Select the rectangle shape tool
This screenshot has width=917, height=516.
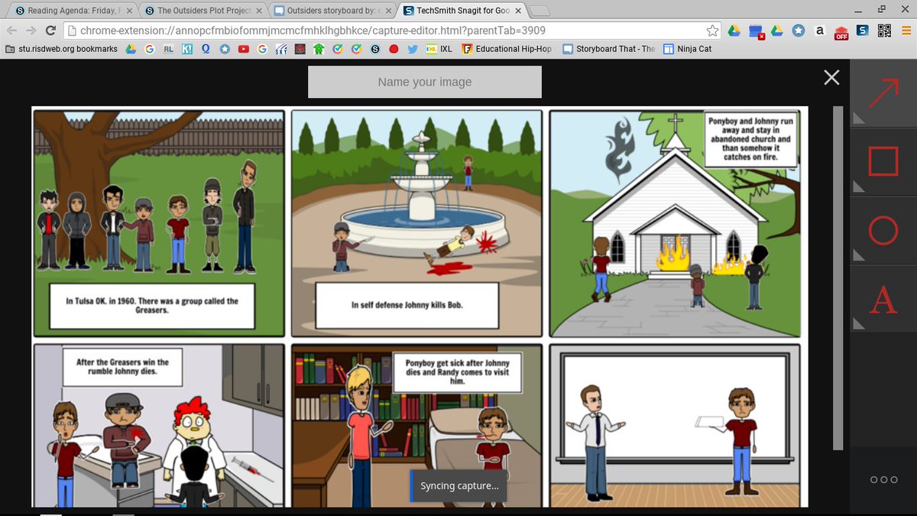coord(883,161)
